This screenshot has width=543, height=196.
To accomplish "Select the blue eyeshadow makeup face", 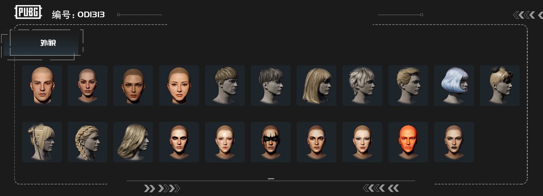I will pyautogui.click(x=362, y=142).
